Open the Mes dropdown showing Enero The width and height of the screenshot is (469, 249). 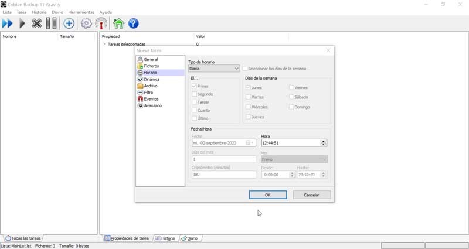point(294,159)
